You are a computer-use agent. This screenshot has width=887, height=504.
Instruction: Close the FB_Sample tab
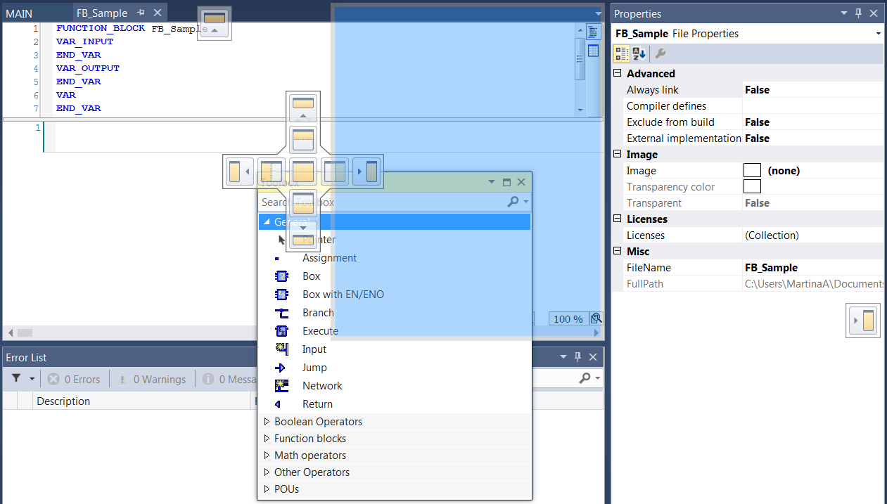pos(157,13)
